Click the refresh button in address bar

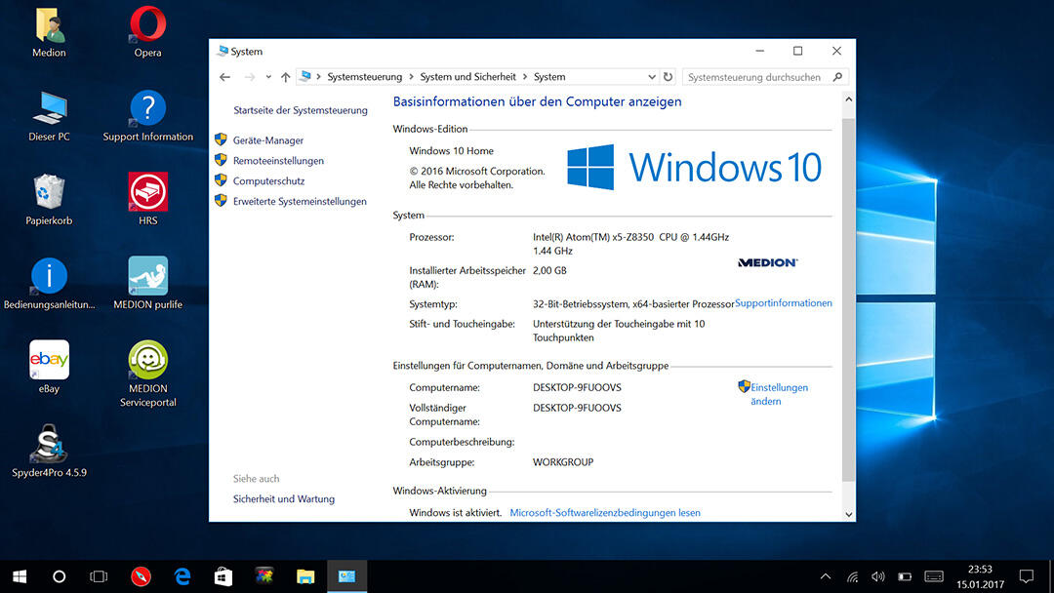click(668, 77)
